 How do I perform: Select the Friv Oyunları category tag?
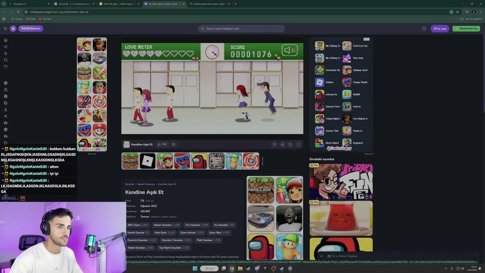[197, 225]
